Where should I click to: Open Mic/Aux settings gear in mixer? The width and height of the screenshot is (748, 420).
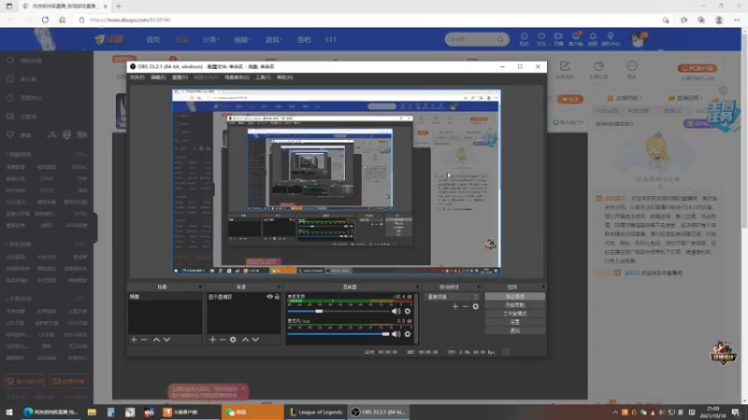pos(408,334)
